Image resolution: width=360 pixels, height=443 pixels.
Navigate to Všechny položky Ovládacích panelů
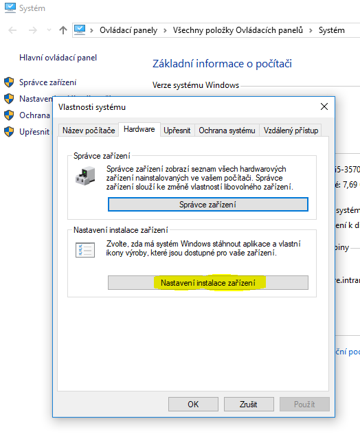238,30
